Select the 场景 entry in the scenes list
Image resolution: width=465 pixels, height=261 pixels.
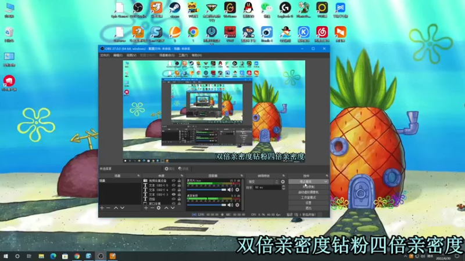pyautogui.click(x=120, y=180)
